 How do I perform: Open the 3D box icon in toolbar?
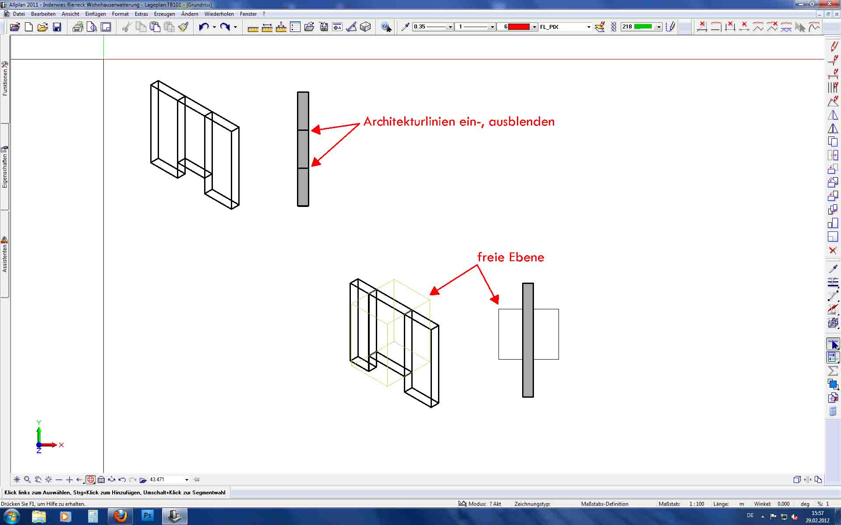click(365, 27)
